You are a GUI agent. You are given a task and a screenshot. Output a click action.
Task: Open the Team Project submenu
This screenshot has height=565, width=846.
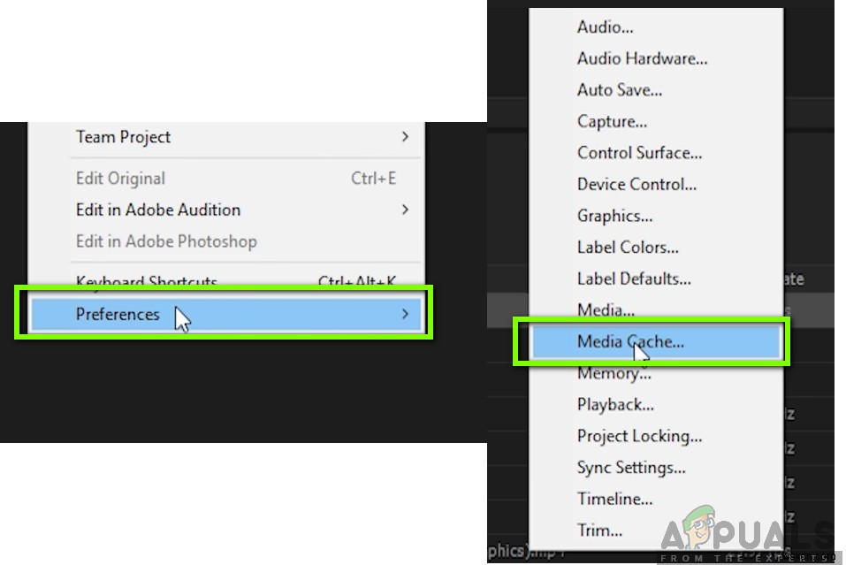coord(123,137)
